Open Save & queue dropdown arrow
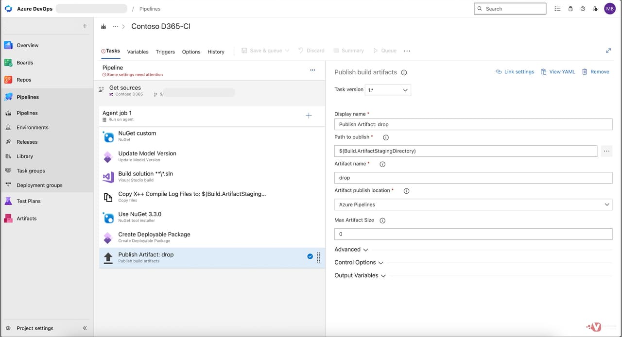The image size is (622, 337). point(287,51)
